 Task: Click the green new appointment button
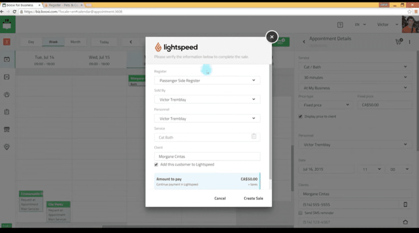tap(281, 42)
